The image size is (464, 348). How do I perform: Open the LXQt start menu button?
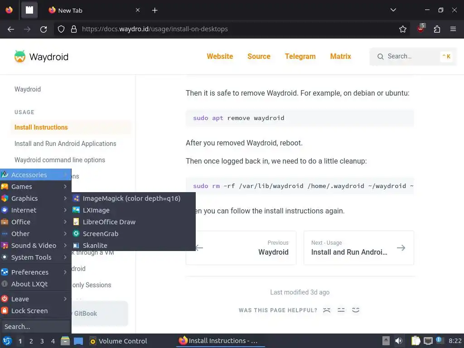coord(7,341)
